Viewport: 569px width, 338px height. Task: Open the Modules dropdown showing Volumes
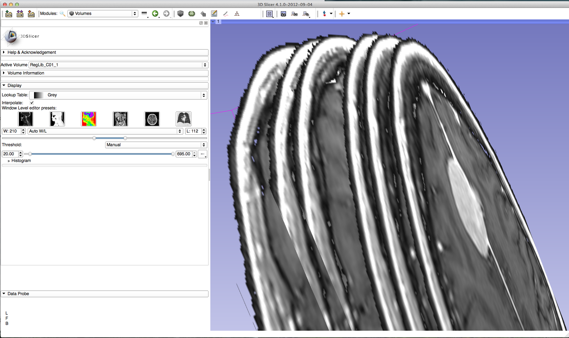click(x=103, y=14)
